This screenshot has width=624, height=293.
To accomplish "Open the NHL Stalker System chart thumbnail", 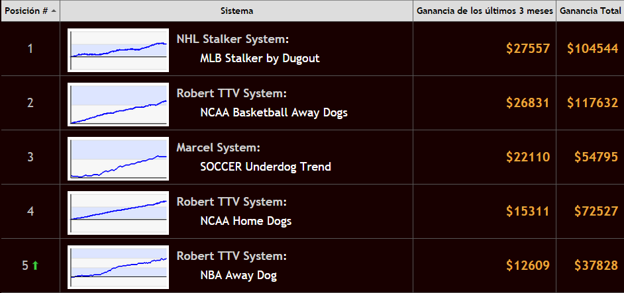I will coord(118,50).
